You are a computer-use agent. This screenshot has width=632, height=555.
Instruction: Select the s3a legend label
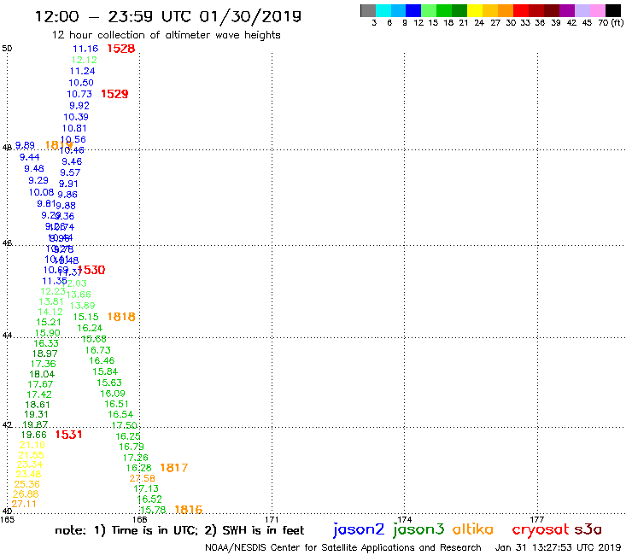coord(588,529)
